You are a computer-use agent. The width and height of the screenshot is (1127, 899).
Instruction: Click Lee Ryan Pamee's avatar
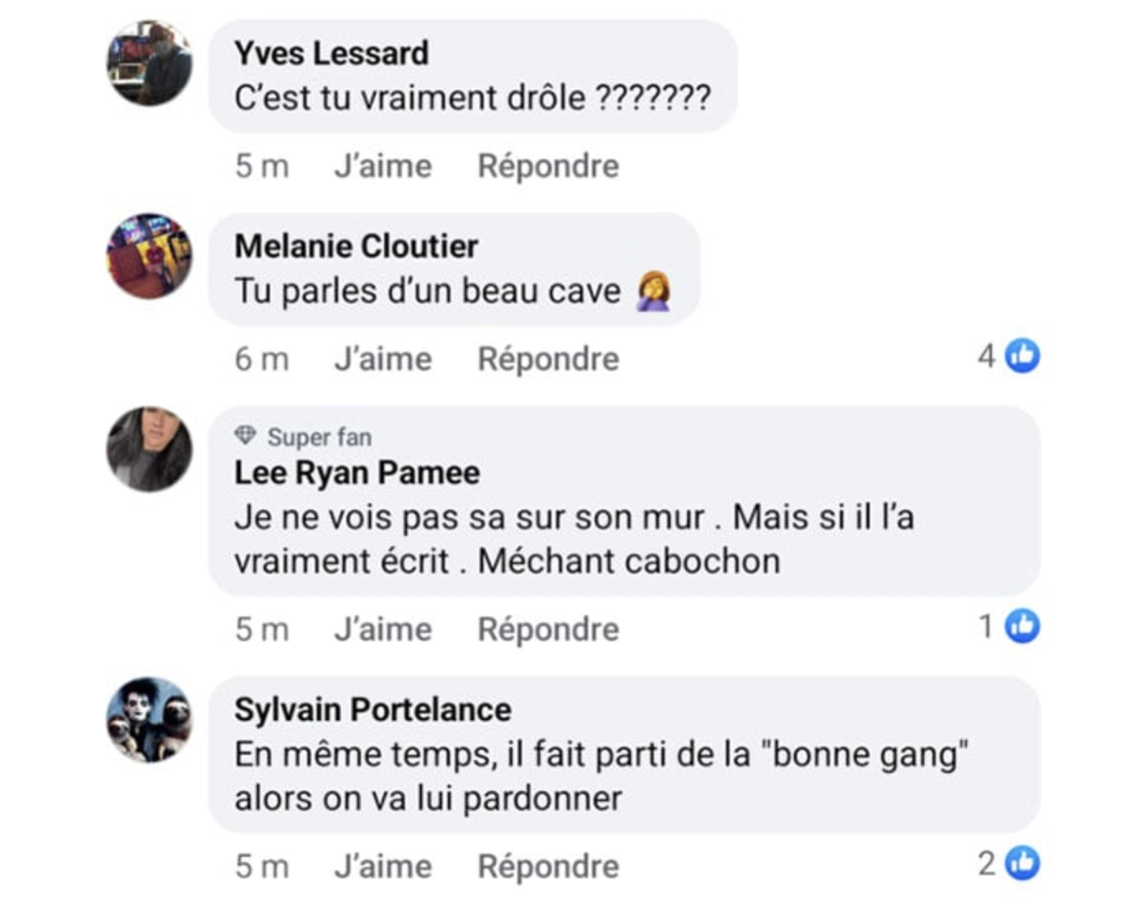point(149,449)
